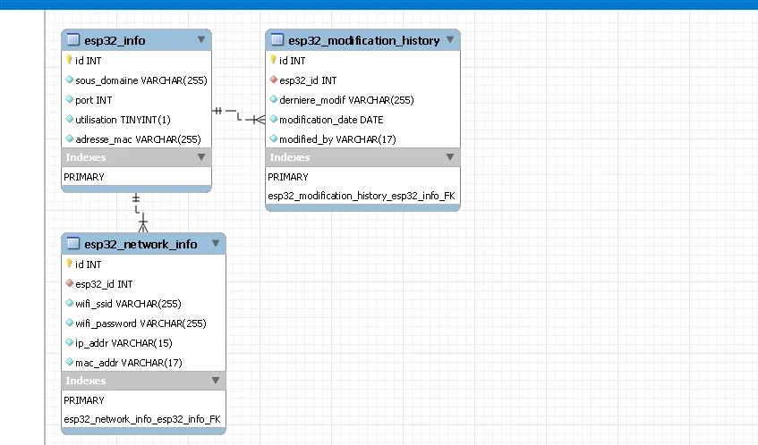Click the diamond icon beside mac_addr
Screen dimensions: 758x445
(69, 362)
